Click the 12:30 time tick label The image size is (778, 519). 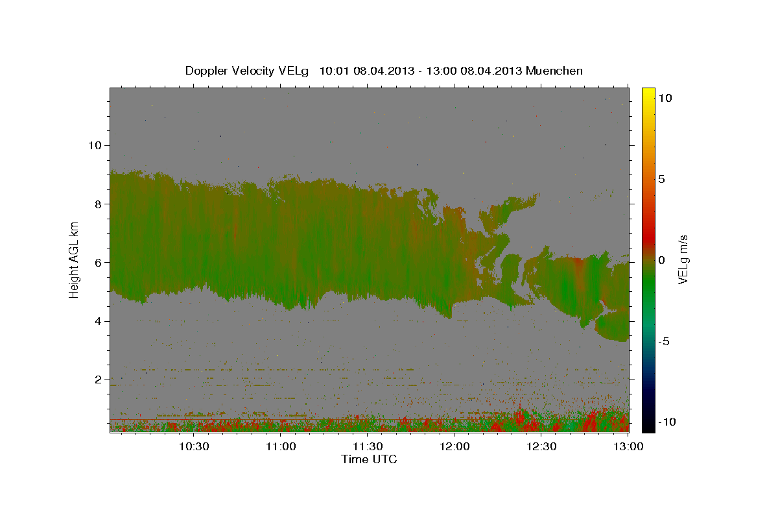point(541,447)
